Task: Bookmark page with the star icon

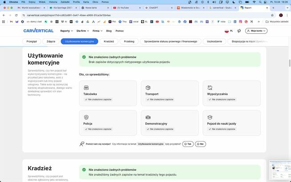Action: click(272, 15)
